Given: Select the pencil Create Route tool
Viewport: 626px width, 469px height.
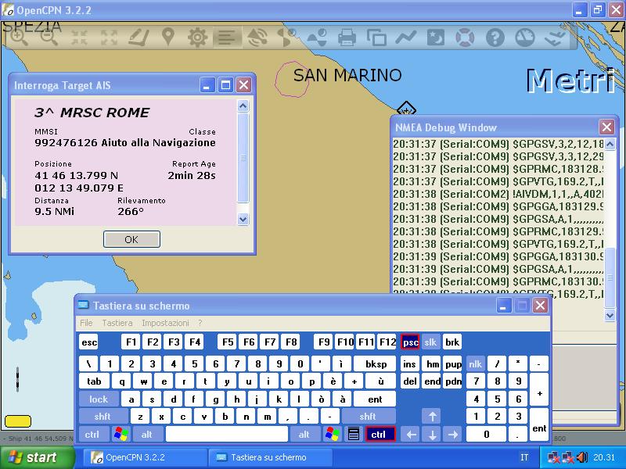Looking at the screenshot, I should 139,38.
